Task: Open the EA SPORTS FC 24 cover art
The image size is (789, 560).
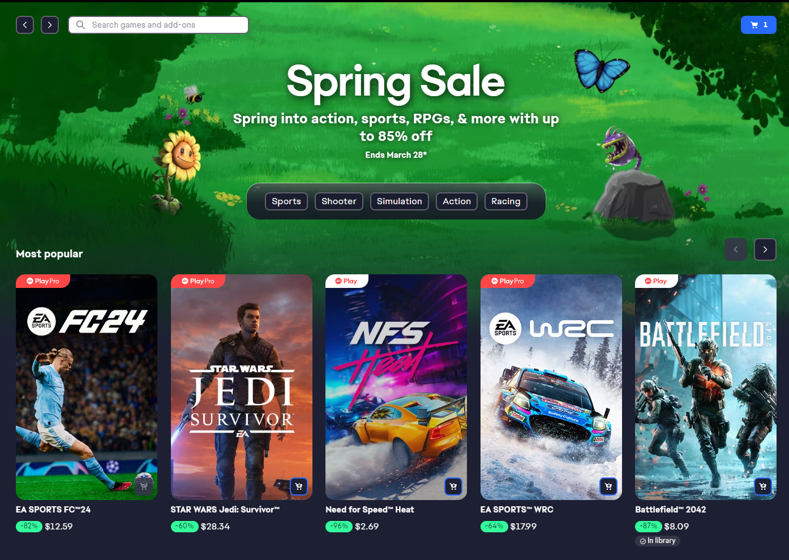Action: click(87, 387)
